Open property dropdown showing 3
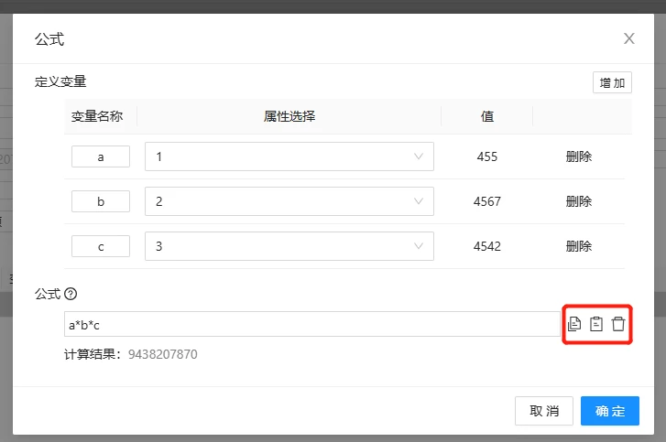The height and width of the screenshot is (442, 666). point(289,246)
